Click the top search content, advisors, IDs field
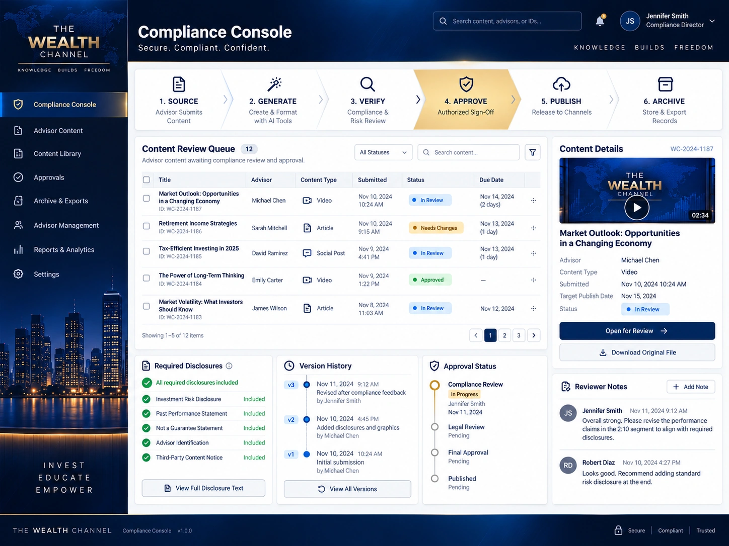 507,21
